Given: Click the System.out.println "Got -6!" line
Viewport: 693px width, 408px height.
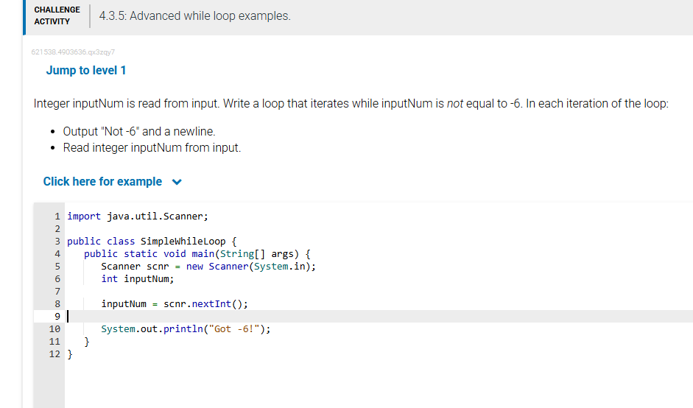Looking at the screenshot, I should click(186, 329).
